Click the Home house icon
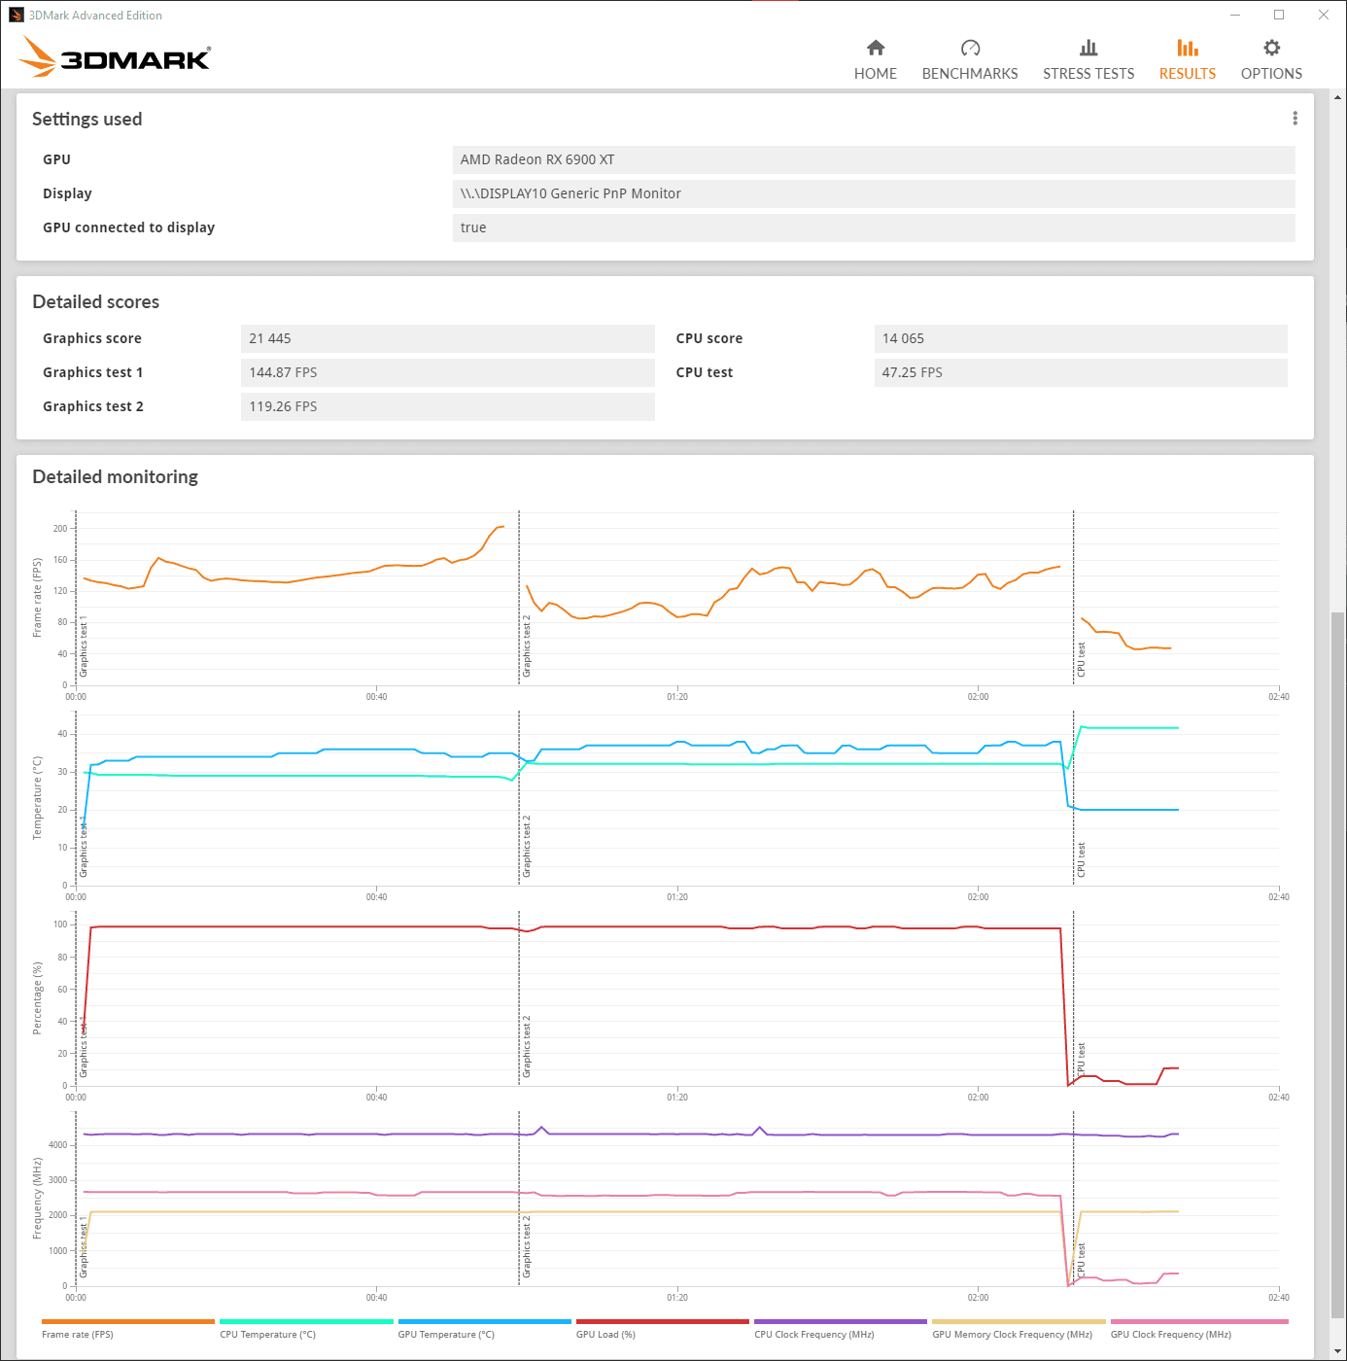This screenshot has width=1347, height=1361. tap(876, 48)
